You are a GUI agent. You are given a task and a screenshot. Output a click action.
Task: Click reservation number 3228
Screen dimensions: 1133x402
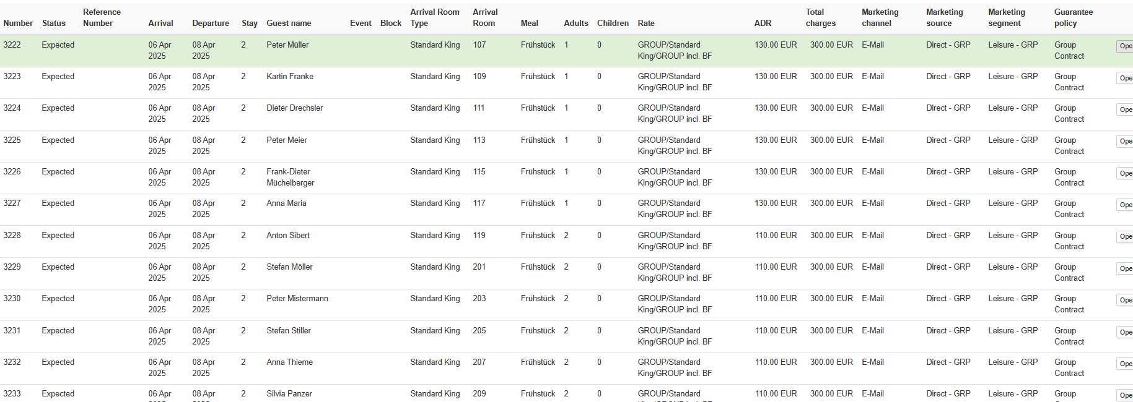click(x=12, y=236)
